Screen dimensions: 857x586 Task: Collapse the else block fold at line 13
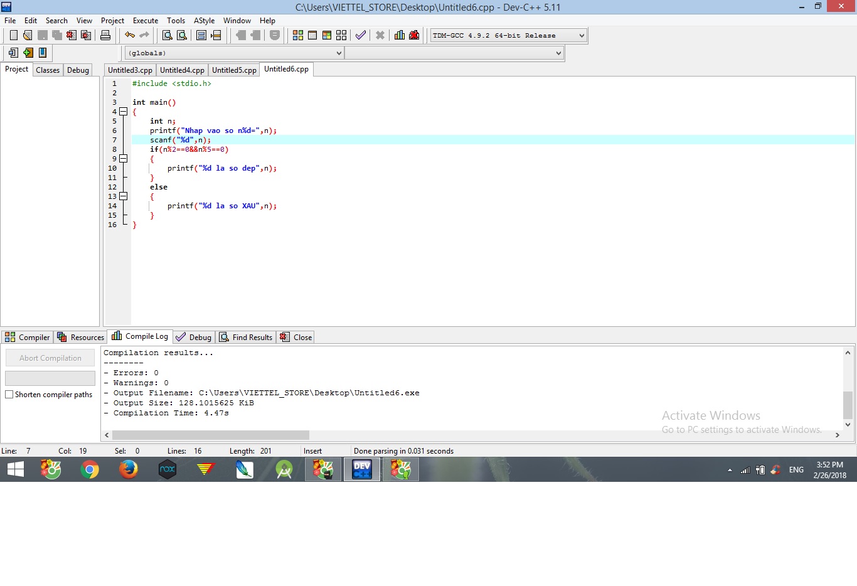pos(124,196)
